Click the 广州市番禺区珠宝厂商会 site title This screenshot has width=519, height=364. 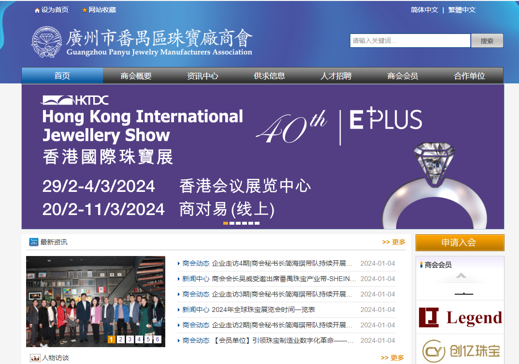(159, 42)
